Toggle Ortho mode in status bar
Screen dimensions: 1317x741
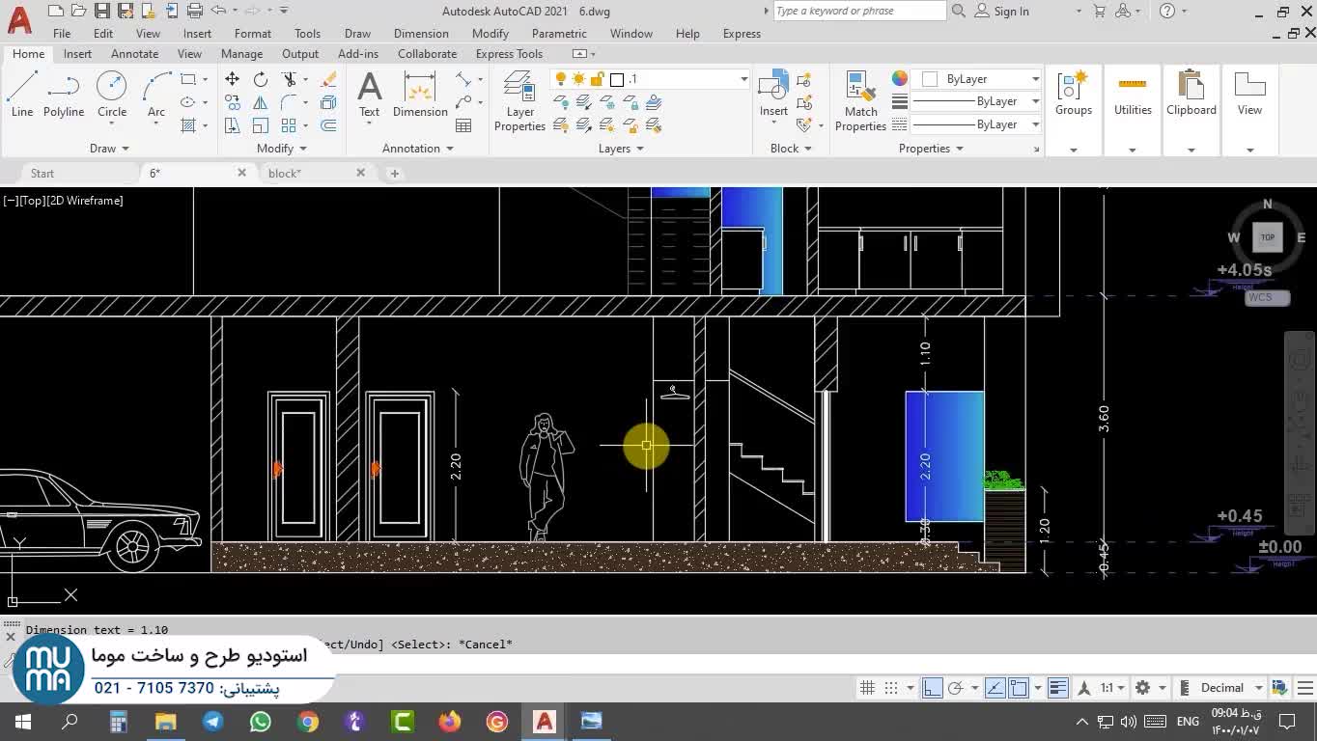[932, 688]
